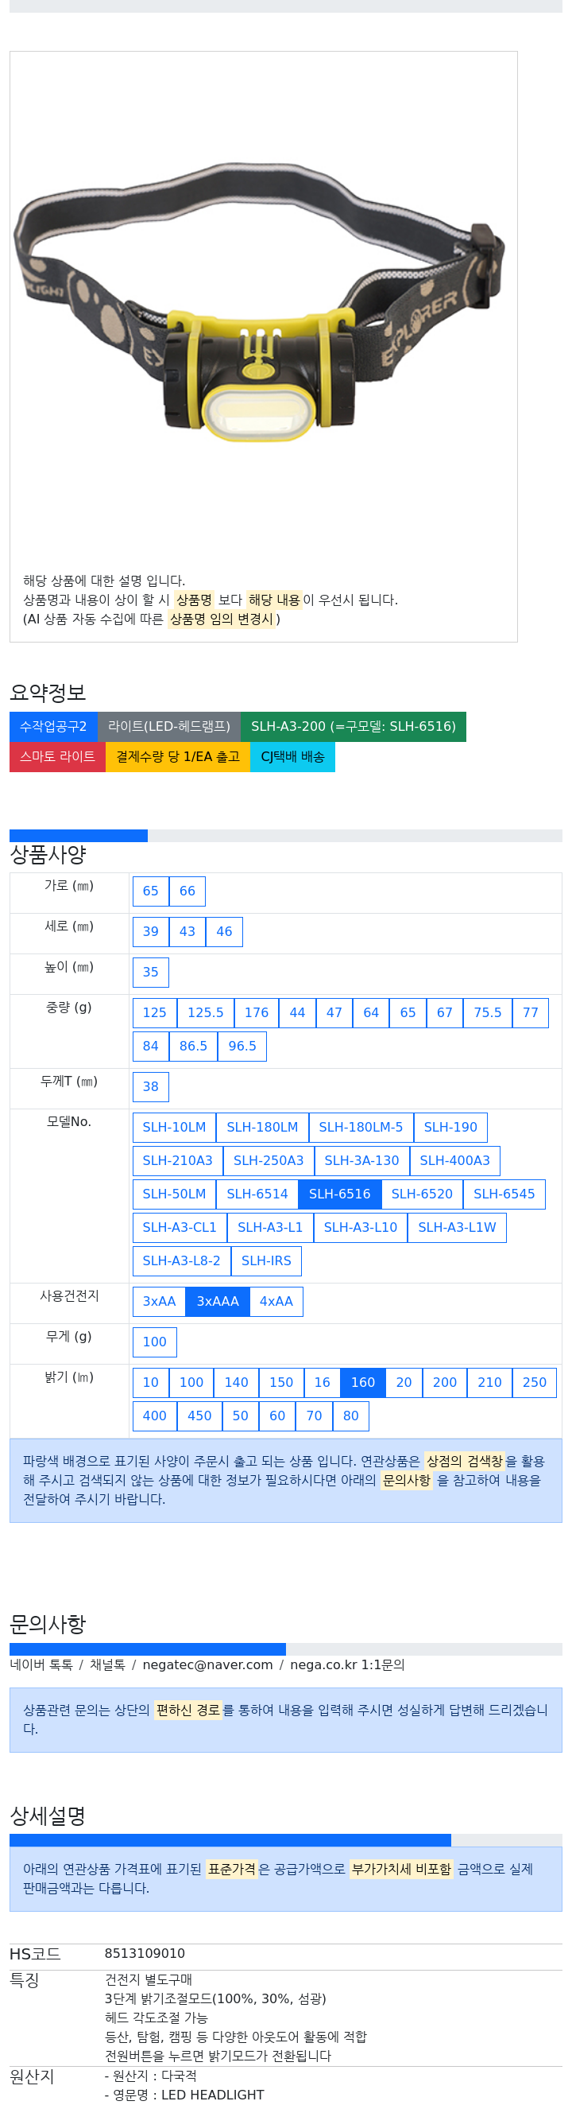Image resolution: width=572 pixels, height=2105 pixels.
Task: Select model SLH-IRS option
Action: pos(266,1261)
